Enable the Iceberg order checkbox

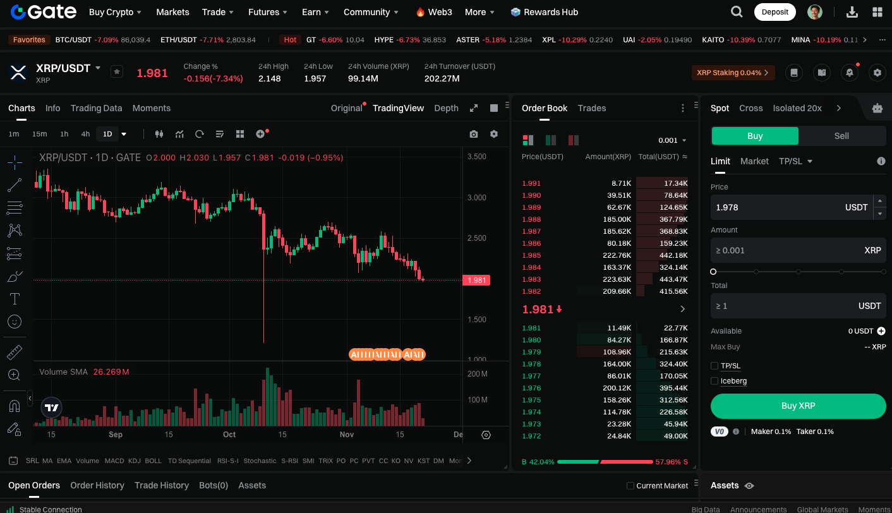tap(714, 381)
